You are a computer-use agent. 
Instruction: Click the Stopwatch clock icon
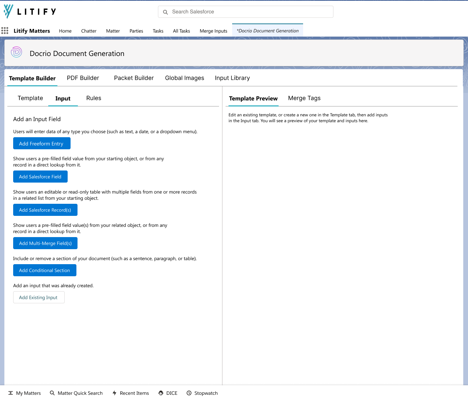189,393
